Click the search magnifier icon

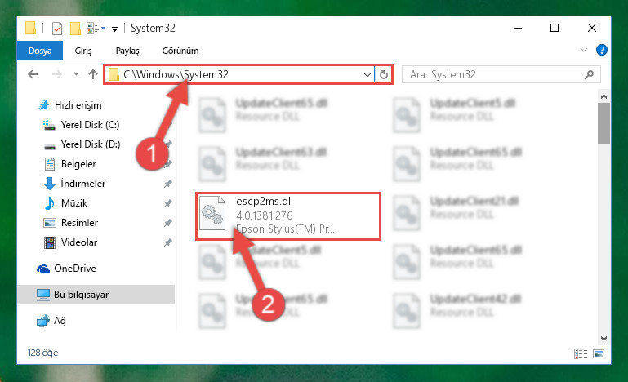589,74
